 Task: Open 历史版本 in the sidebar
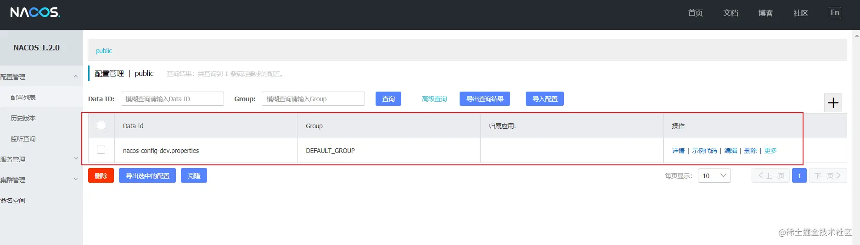pos(23,118)
